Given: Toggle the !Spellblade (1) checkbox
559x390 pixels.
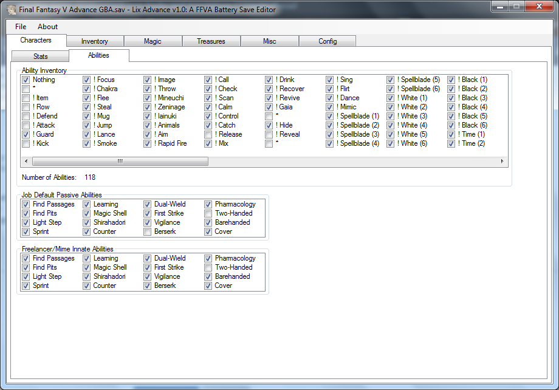Looking at the screenshot, I should (330, 116).
